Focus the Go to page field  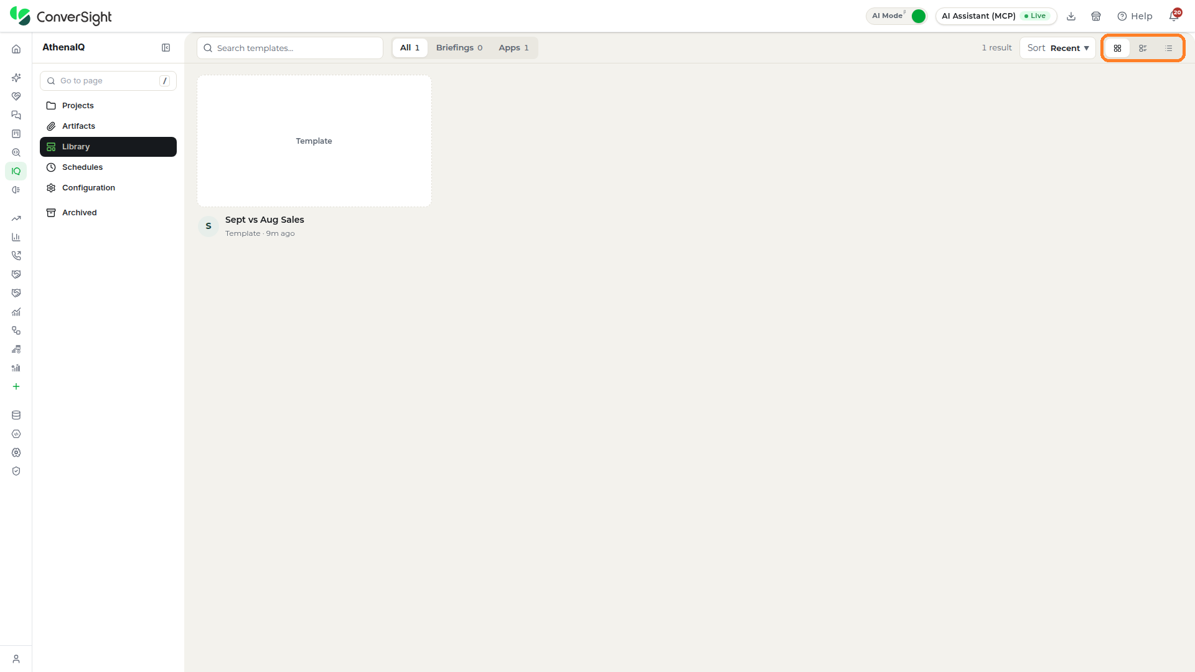point(108,81)
